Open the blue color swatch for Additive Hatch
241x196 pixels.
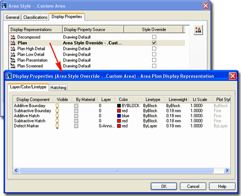click(119, 116)
